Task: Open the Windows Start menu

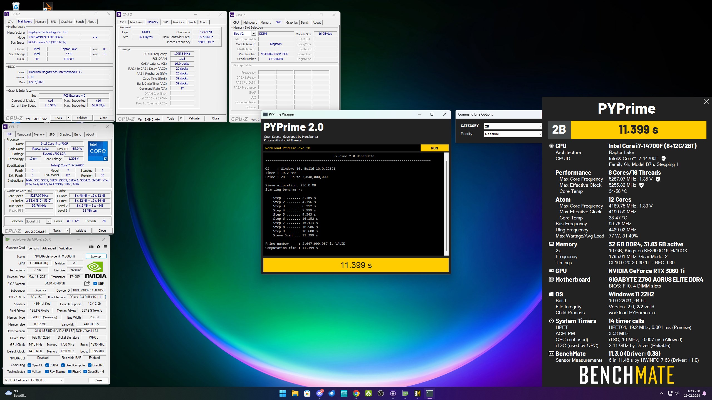Action: (x=283, y=393)
